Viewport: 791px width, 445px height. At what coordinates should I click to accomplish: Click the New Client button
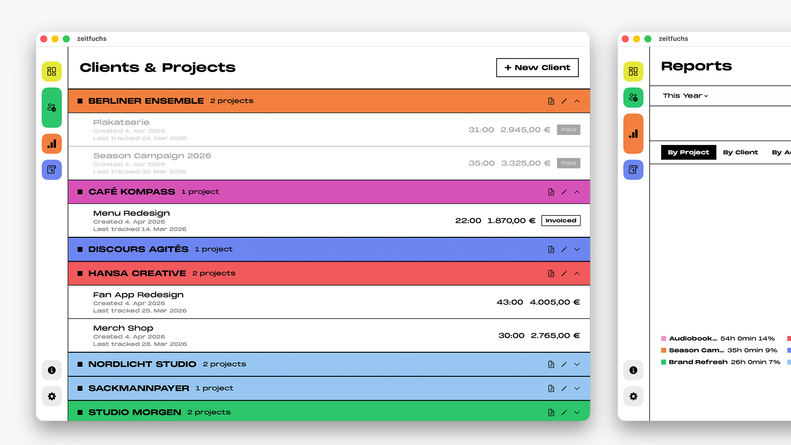click(537, 67)
